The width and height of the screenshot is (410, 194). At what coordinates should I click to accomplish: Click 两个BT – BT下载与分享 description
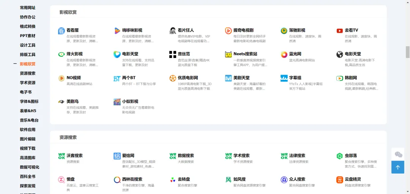pyautogui.click(x=139, y=84)
